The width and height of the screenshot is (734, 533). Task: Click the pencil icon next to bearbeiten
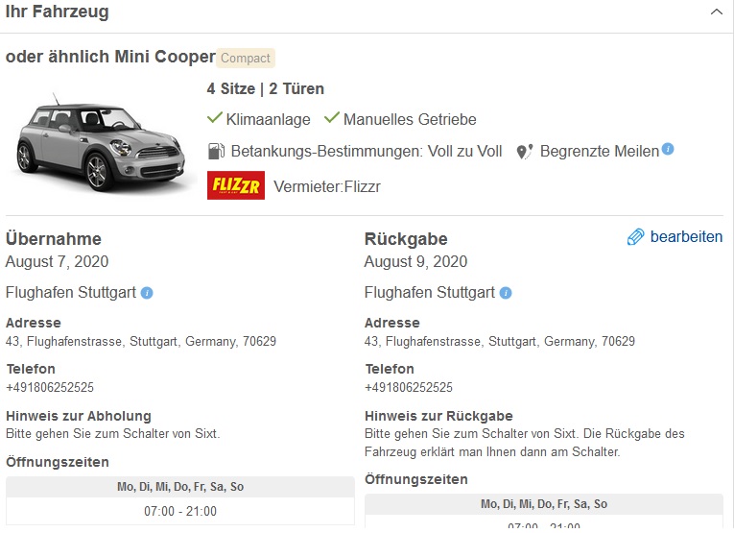click(x=635, y=237)
